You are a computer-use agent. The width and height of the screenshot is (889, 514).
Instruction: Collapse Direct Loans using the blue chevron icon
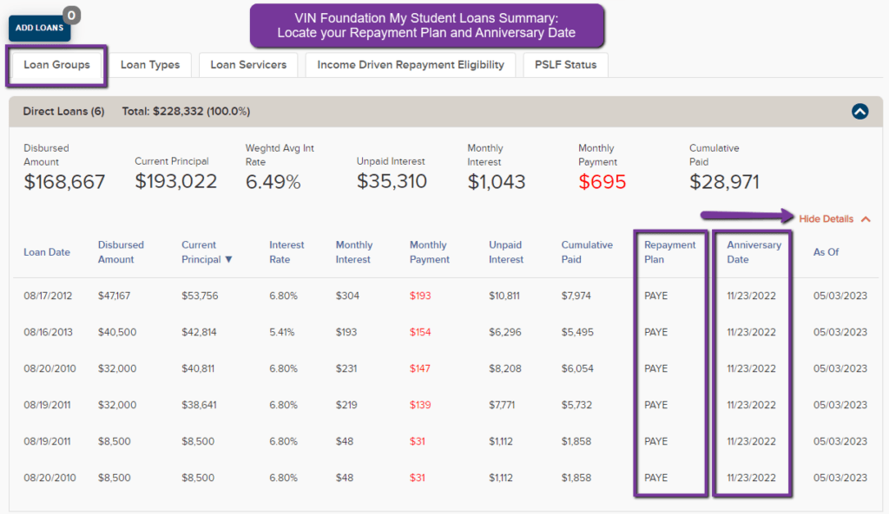[x=859, y=111]
